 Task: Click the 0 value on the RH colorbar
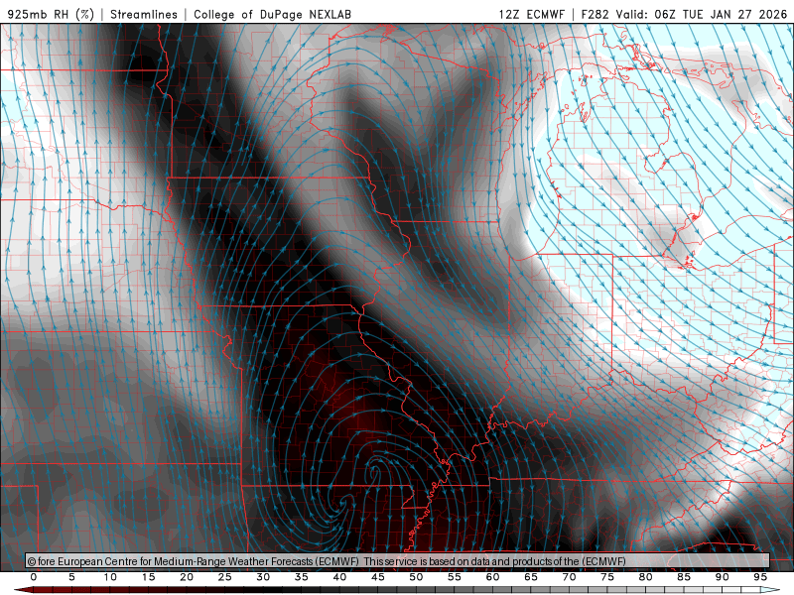point(34,577)
